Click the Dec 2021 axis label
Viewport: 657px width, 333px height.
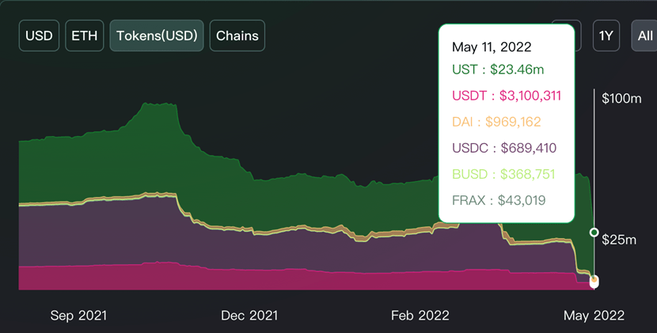pyautogui.click(x=249, y=316)
